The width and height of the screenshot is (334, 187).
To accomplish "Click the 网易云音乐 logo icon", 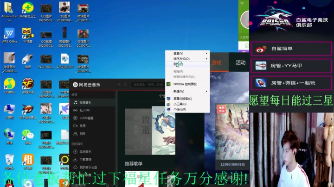I will point(75,85).
